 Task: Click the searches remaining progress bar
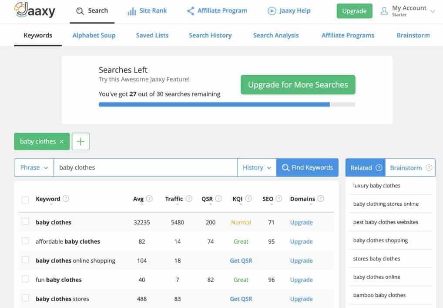(x=227, y=104)
